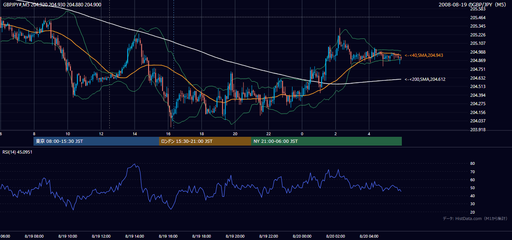The width and height of the screenshot is (512, 240).
Task: Click price axis value 204.513
Action: point(478,86)
